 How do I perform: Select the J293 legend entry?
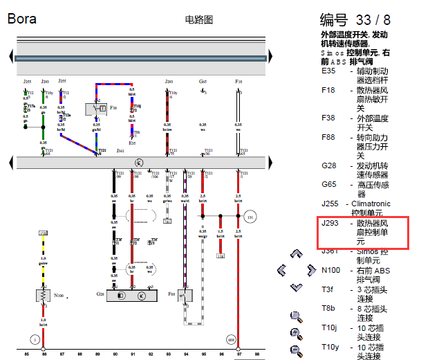pyautogui.click(x=355, y=232)
